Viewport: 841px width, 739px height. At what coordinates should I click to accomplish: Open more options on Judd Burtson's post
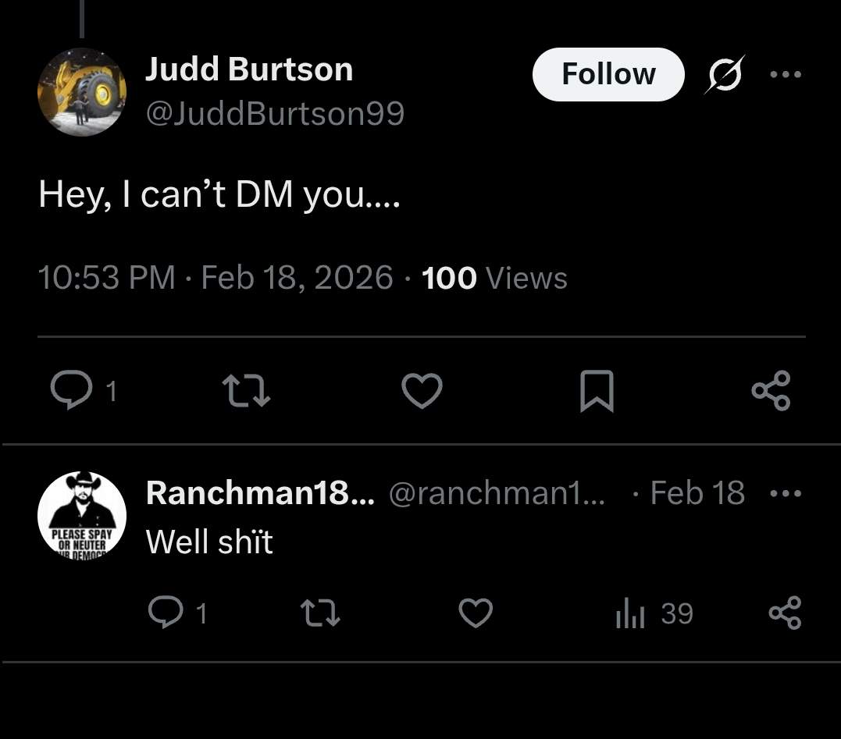[x=785, y=75]
